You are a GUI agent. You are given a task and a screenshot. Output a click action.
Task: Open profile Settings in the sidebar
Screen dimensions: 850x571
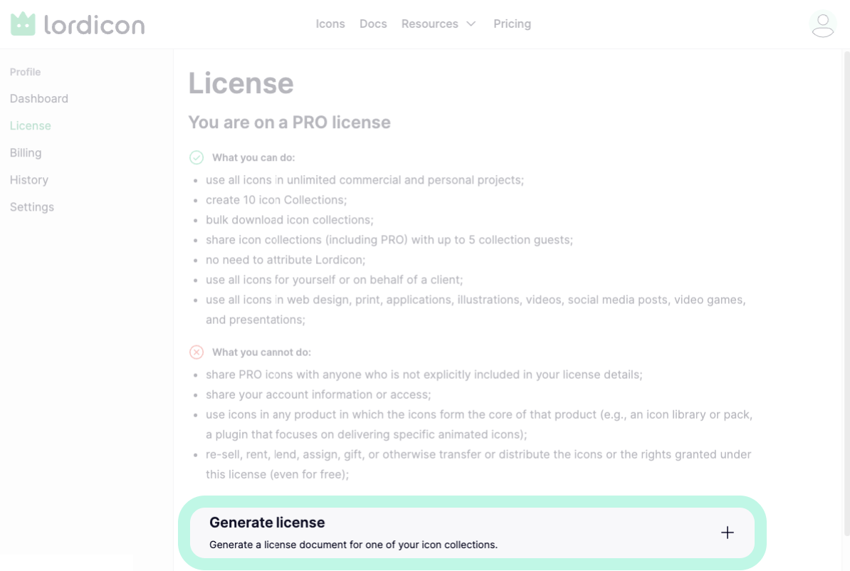click(32, 207)
